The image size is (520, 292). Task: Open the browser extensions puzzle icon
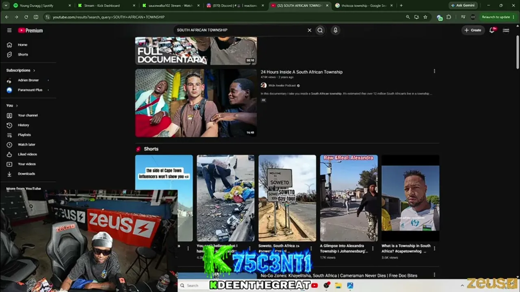click(x=448, y=17)
